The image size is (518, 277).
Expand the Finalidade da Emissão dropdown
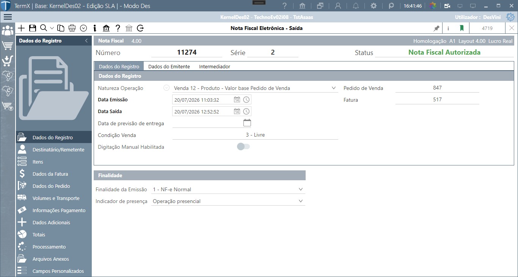tap(301, 189)
